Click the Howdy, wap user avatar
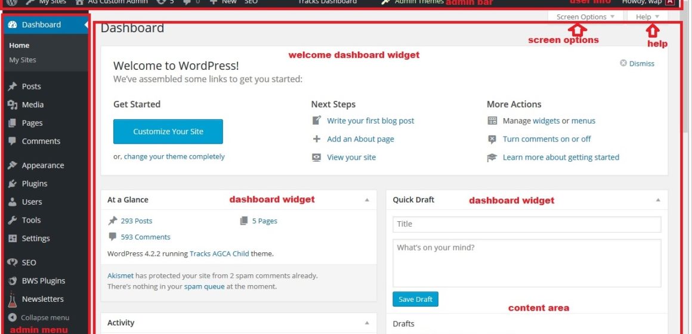Screen dimensions: 692x334 click(x=670, y=2)
